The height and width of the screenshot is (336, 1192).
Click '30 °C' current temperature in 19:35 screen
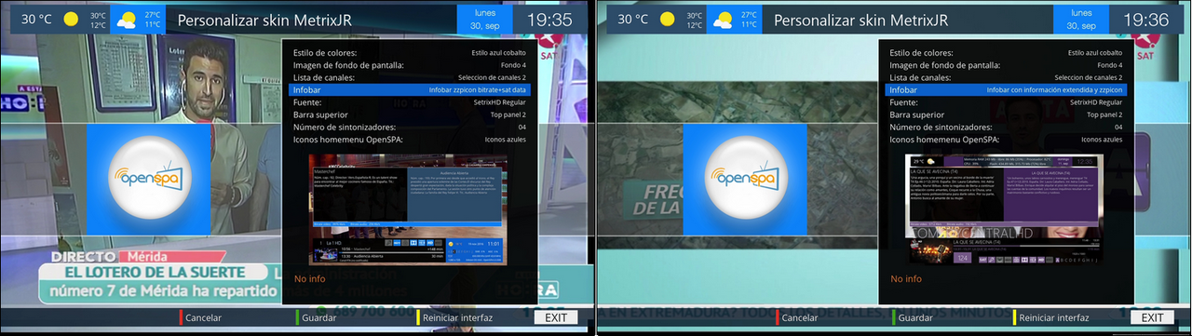[x=36, y=20]
